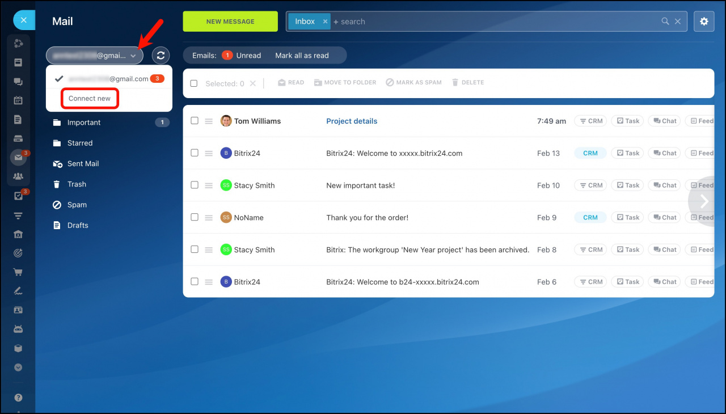726x414 pixels.
Task: Check the Feb 13 Bitrix24 email checkbox
Action: point(195,153)
